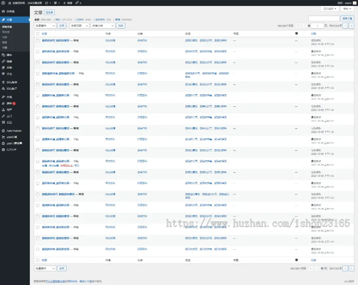Click the footer comments bubble column icon
Viewport: 358px width, 285px height.
point(296,260)
